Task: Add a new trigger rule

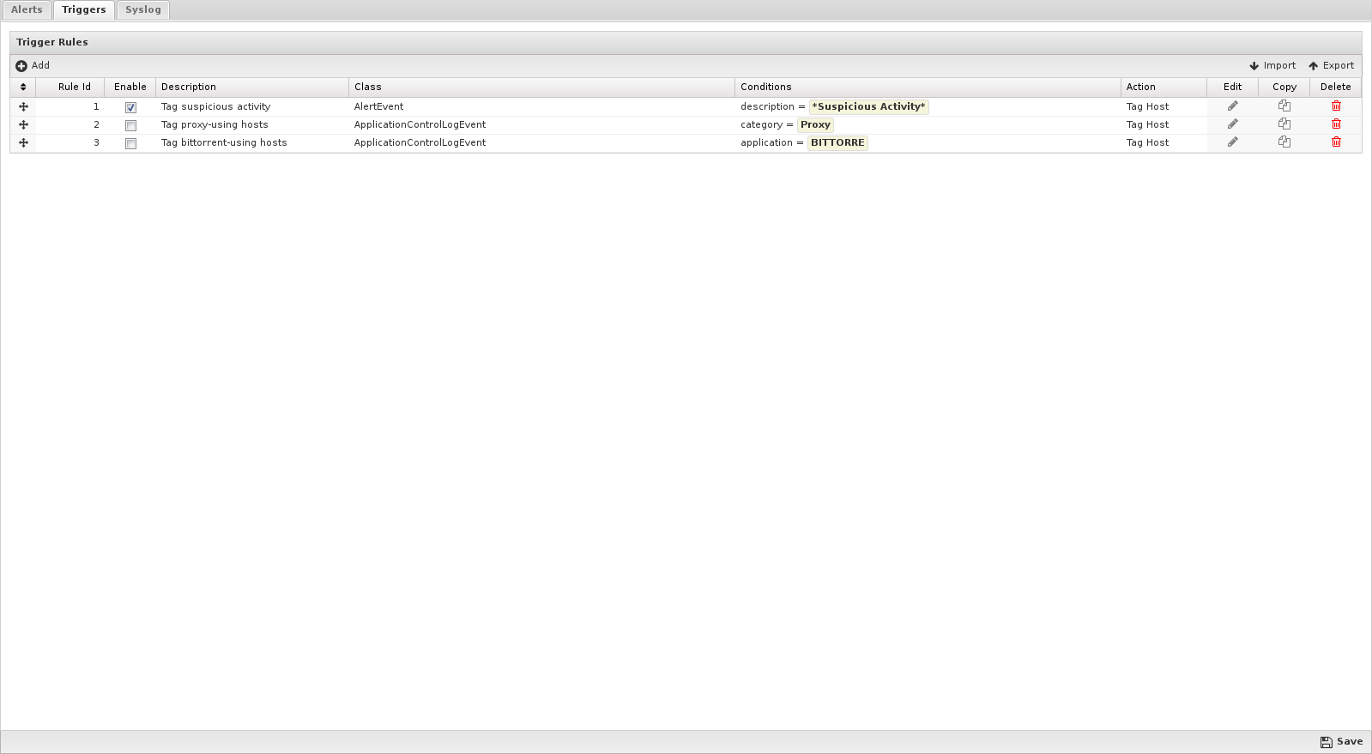Action: pyautogui.click(x=33, y=65)
